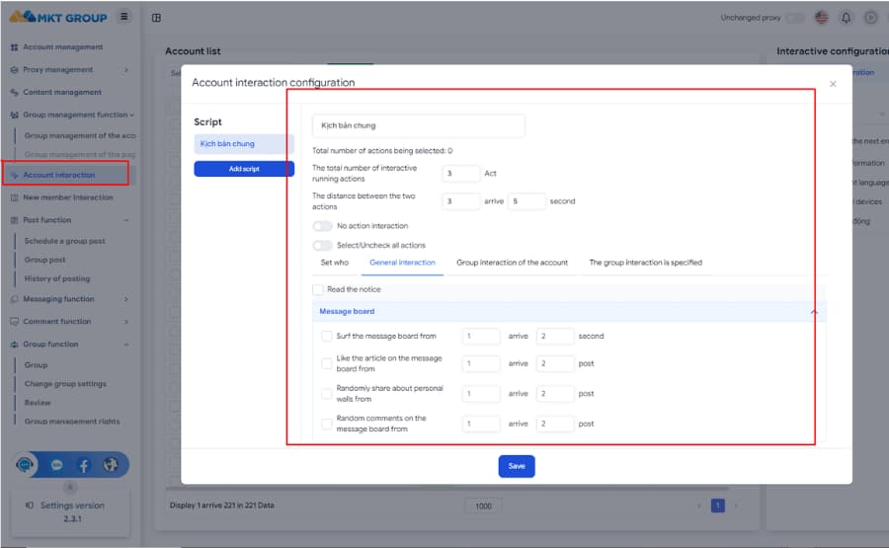Collapse the Message board section
Image resolution: width=889 pixels, height=548 pixels.
[x=814, y=312]
